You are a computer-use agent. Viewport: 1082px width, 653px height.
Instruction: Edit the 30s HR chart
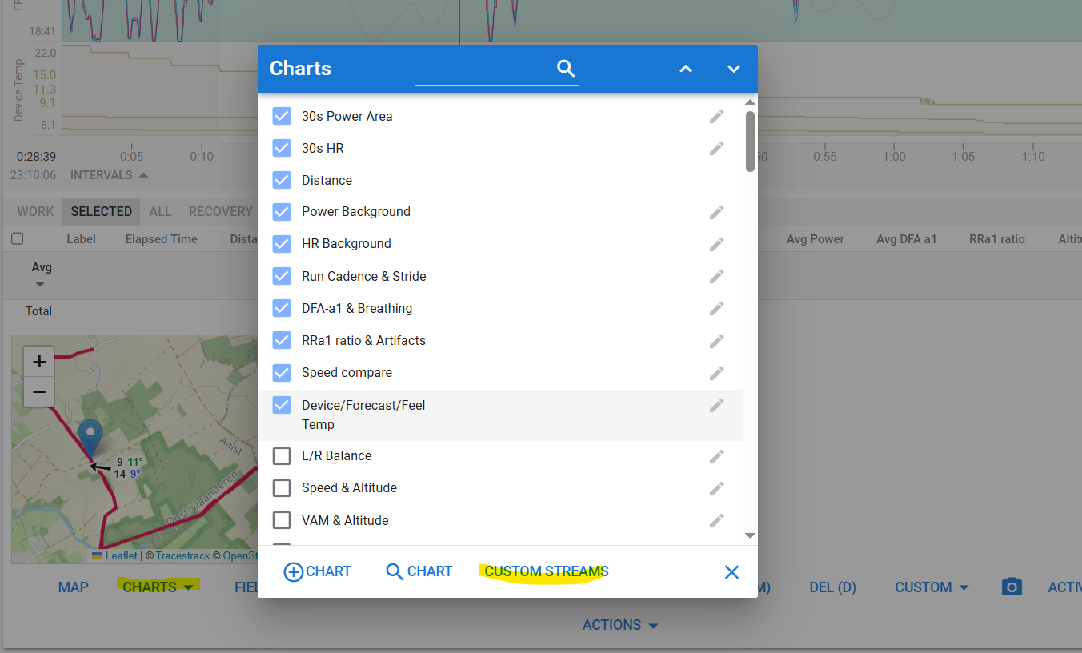click(x=717, y=148)
